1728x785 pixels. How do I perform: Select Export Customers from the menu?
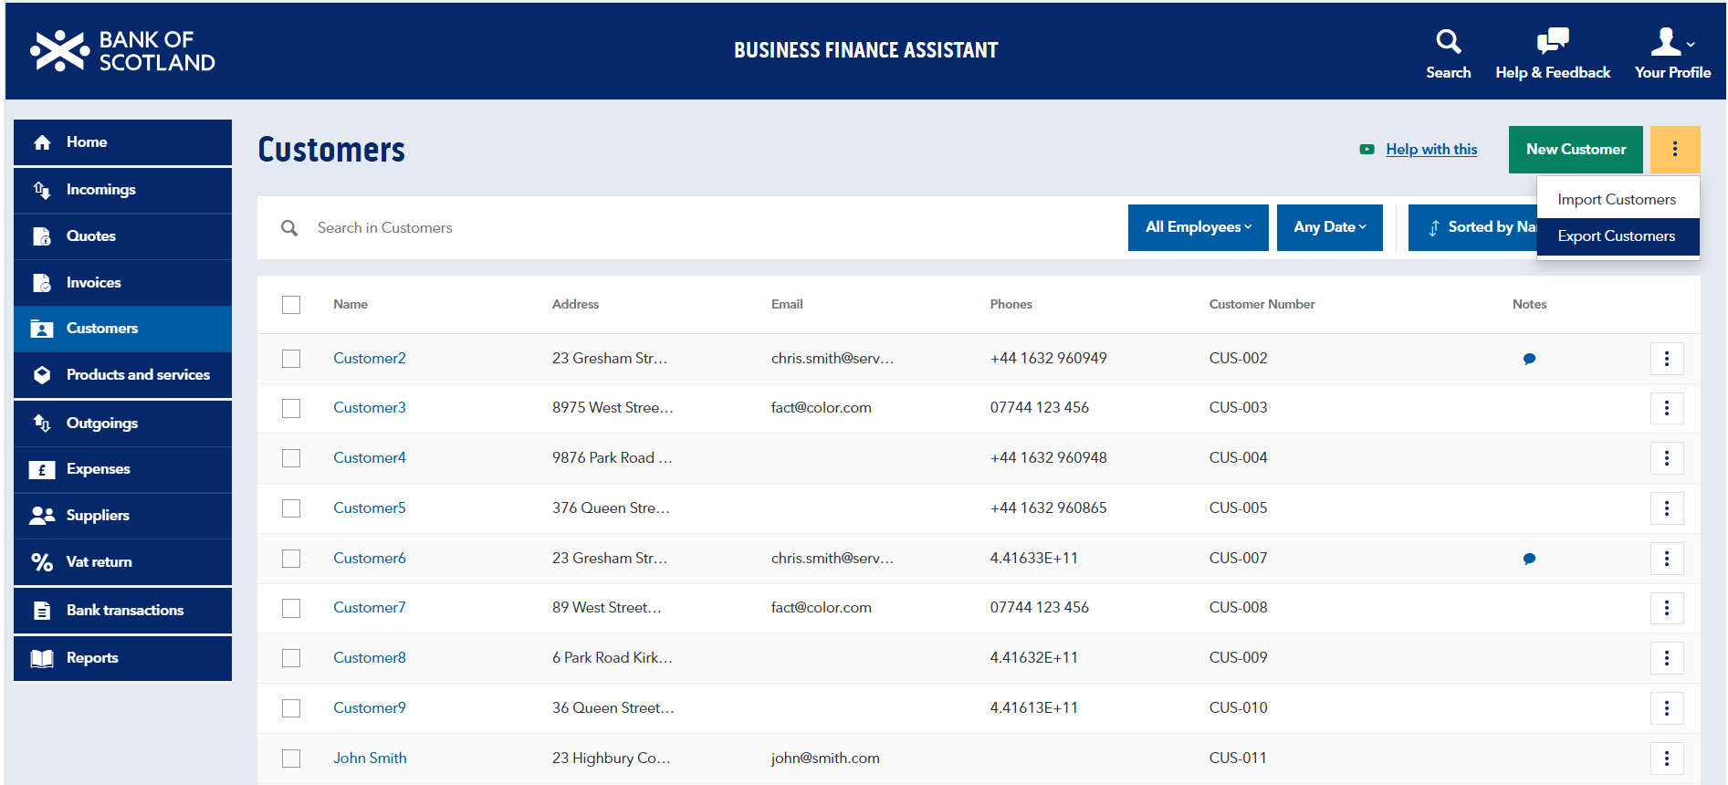(x=1618, y=236)
